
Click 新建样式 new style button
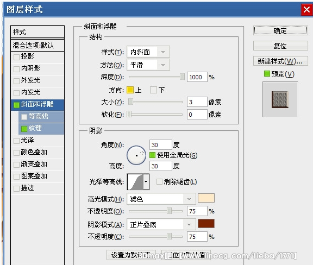[280, 61]
